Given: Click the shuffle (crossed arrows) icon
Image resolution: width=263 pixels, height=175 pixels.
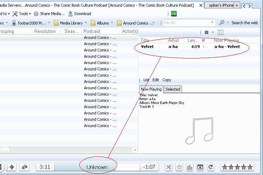Looking at the screenshot, I should [x=169, y=167].
